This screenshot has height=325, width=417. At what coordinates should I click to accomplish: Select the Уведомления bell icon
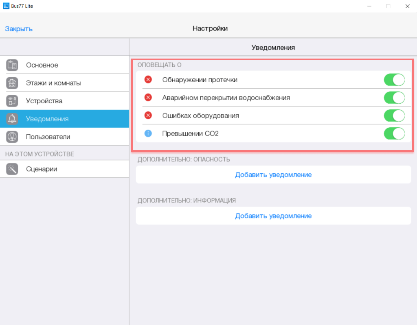[12, 118]
